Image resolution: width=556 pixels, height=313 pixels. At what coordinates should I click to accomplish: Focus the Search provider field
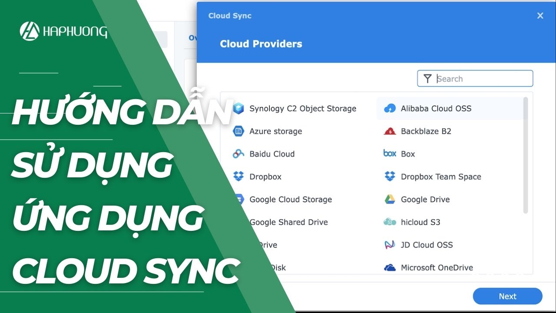pyautogui.click(x=475, y=79)
